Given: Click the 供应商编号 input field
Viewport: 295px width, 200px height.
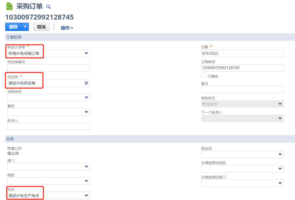Looking at the screenshot, I should [x=49, y=68].
